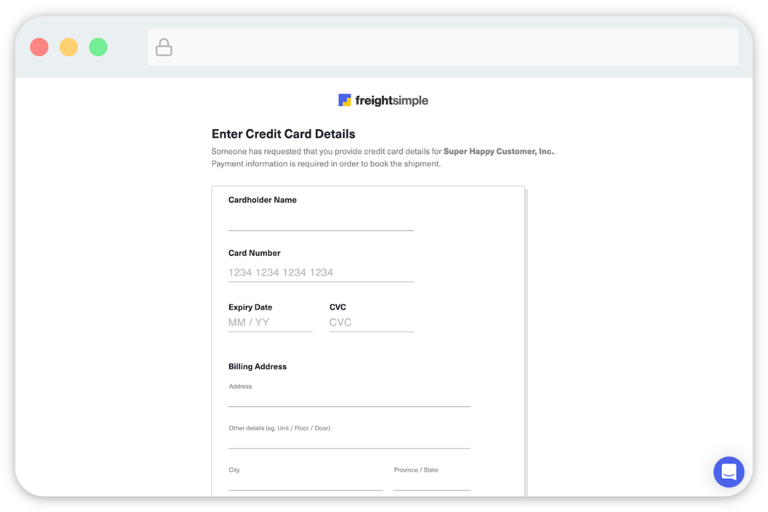Viewport: 768px width, 512px height.
Task: Click the freightsimple blue and yellow logo mark
Action: (345, 100)
